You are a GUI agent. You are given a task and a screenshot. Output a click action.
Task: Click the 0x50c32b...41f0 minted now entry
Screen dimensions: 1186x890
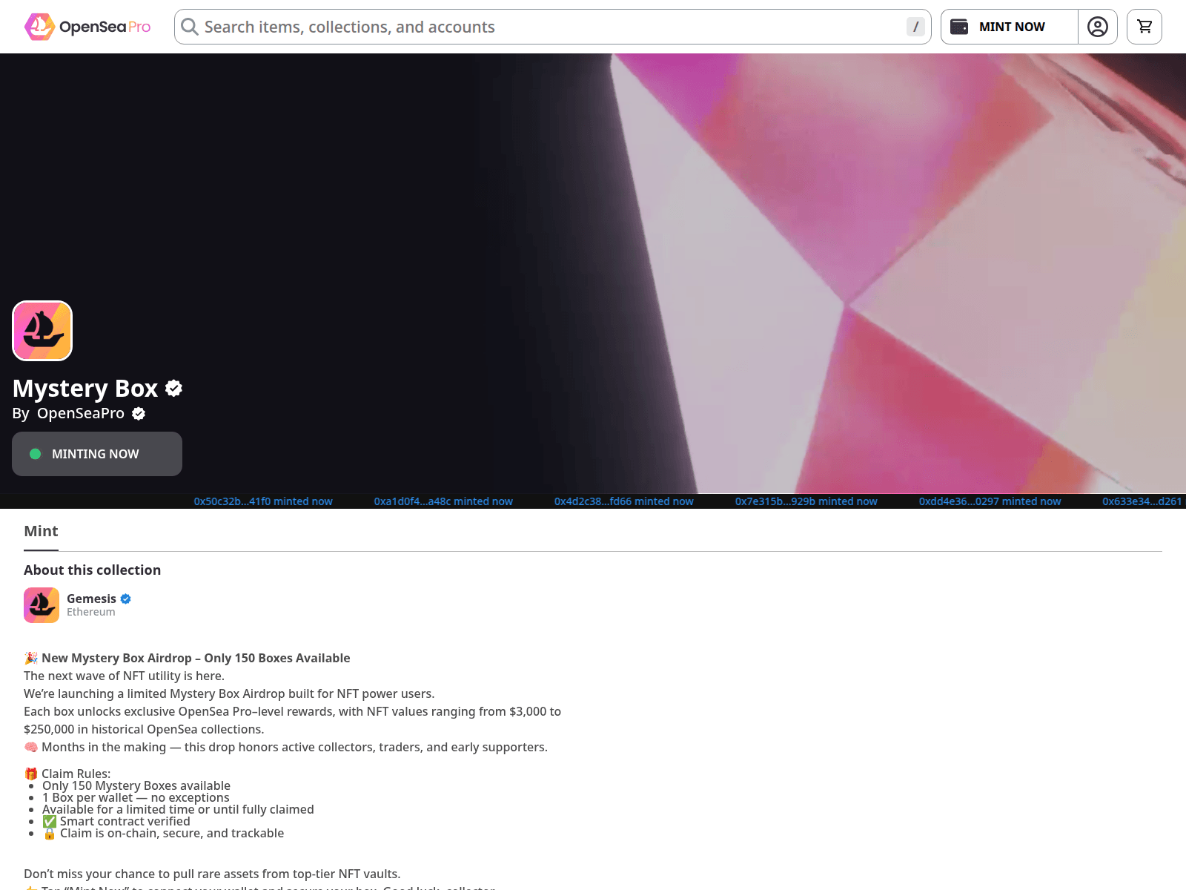pyautogui.click(x=263, y=501)
